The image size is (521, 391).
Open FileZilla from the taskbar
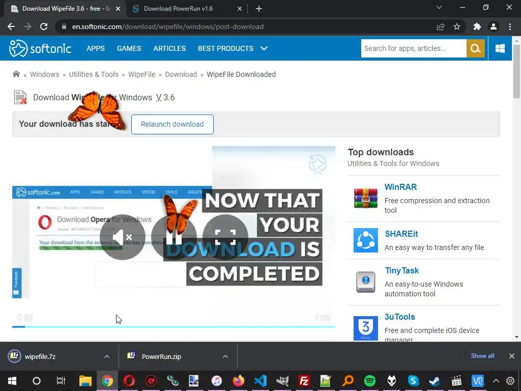304,381
